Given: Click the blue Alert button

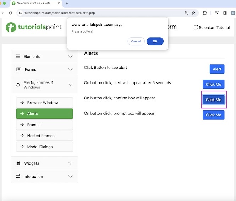Looking at the screenshot, I should (217, 69).
